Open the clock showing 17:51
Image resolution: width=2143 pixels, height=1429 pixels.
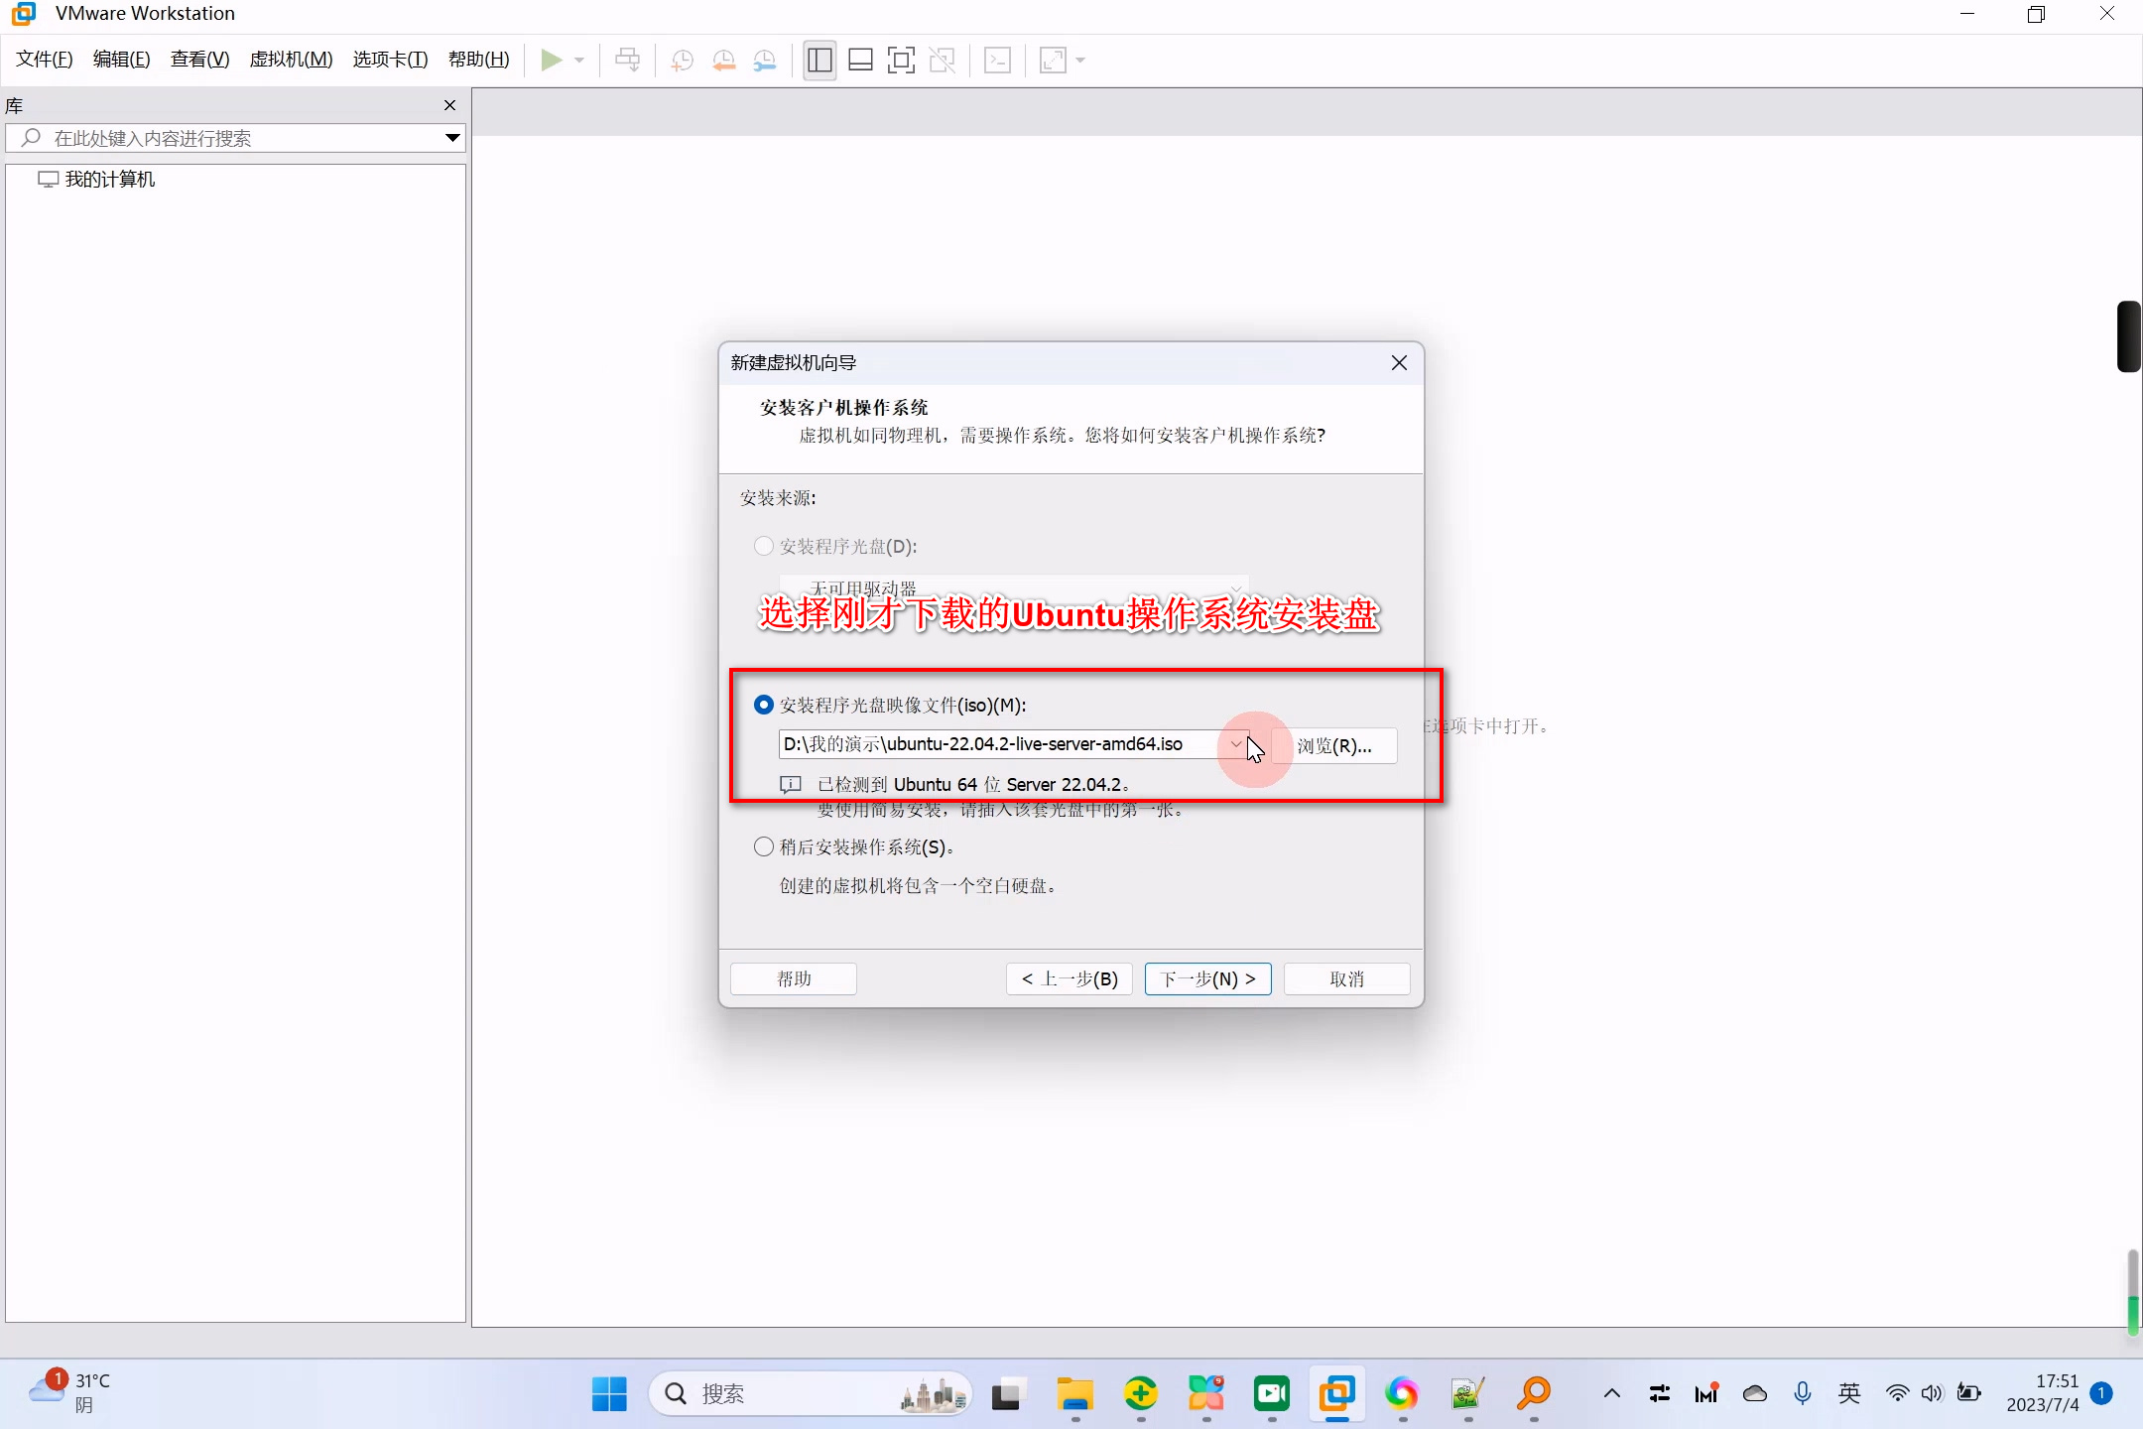point(2042,1393)
